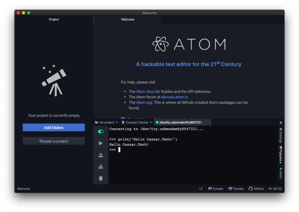Click the Atom logo graphic
This screenshot has height=212, width=299.
(161, 44)
